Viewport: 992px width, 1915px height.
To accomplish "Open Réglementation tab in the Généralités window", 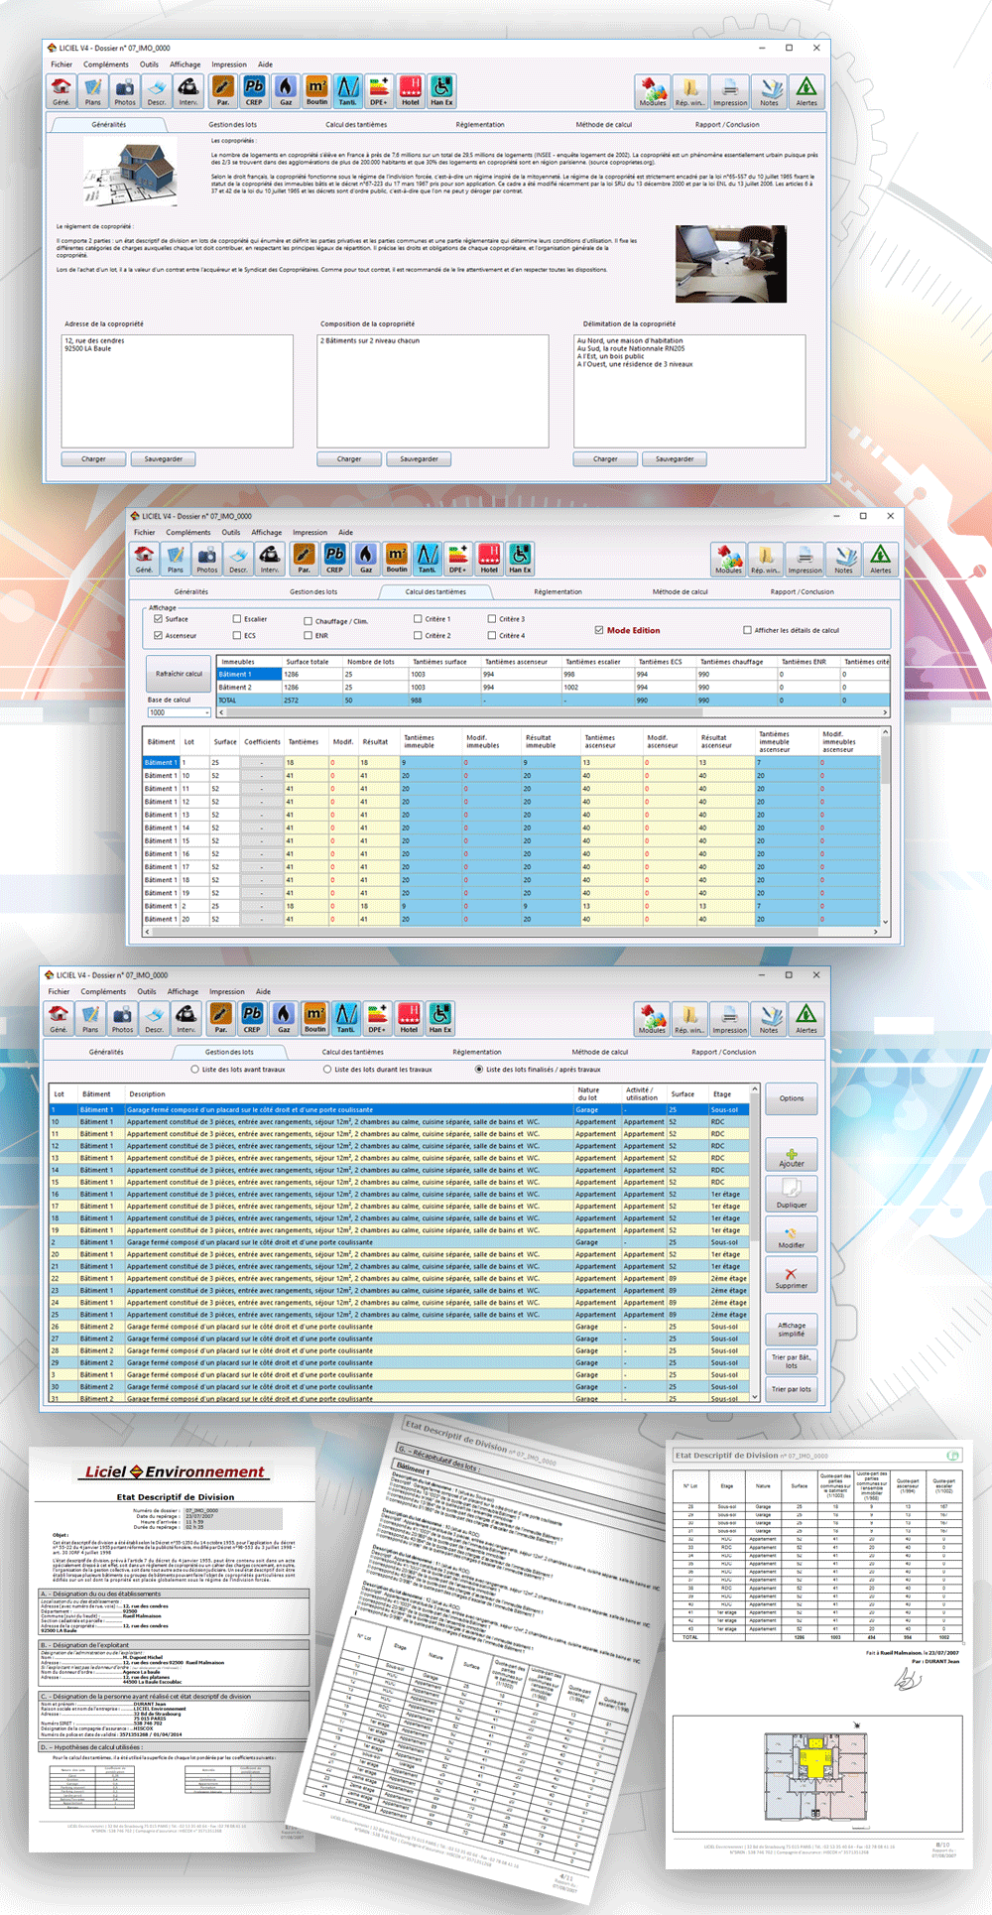I will point(480,125).
